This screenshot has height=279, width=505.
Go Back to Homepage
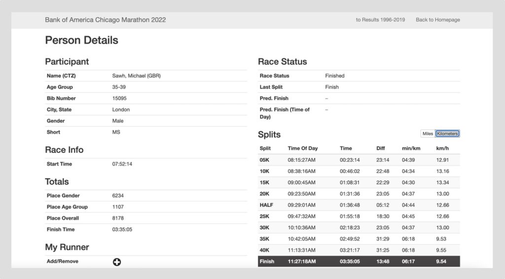(x=437, y=20)
